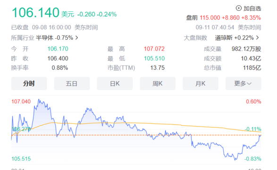Click the 加自选 label
Viewport: 277px width, 170px height.
[x=252, y=8]
